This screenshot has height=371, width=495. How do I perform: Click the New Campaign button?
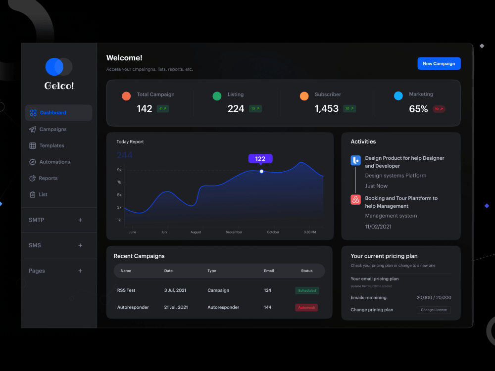click(439, 63)
